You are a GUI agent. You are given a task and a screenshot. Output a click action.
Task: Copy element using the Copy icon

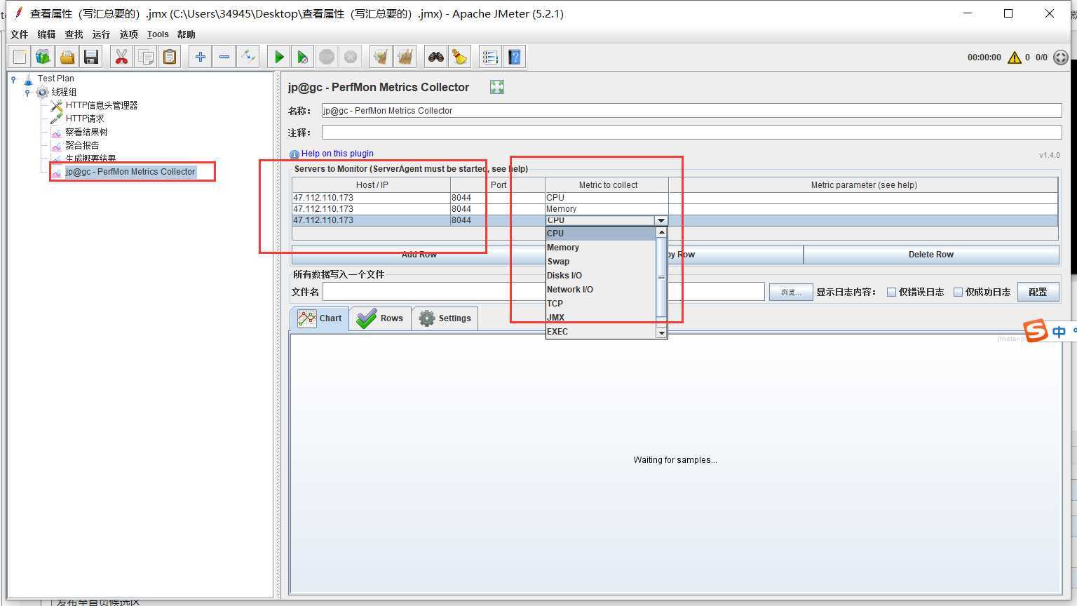tap(146, 57)
